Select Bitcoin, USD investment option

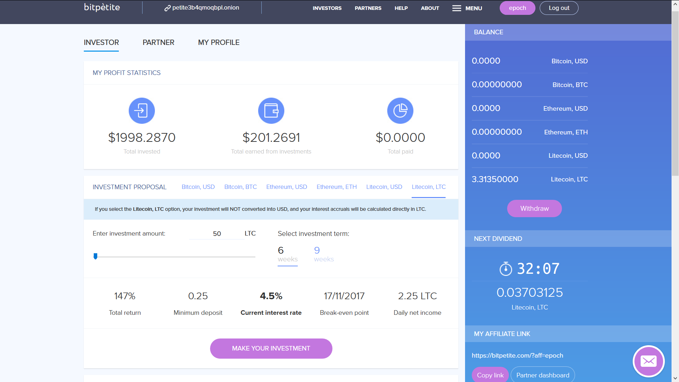coord(198,187)
